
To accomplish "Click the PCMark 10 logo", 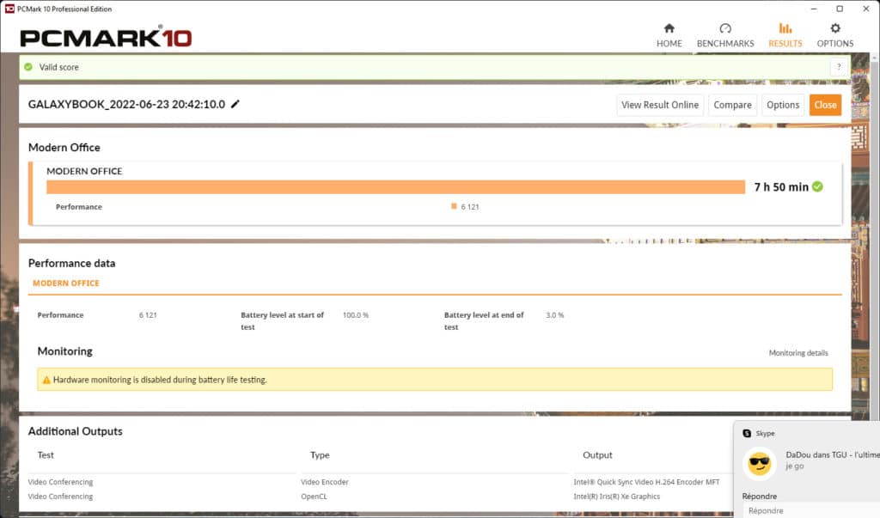I will pyautogui.click(x=106, y=37).
